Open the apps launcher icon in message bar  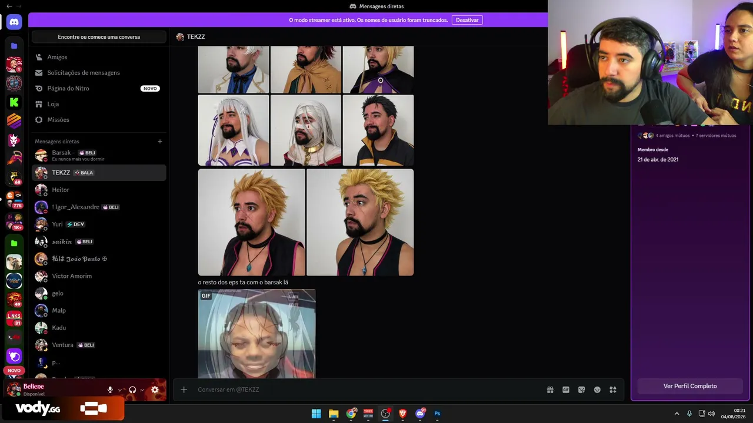coord(613,390)
